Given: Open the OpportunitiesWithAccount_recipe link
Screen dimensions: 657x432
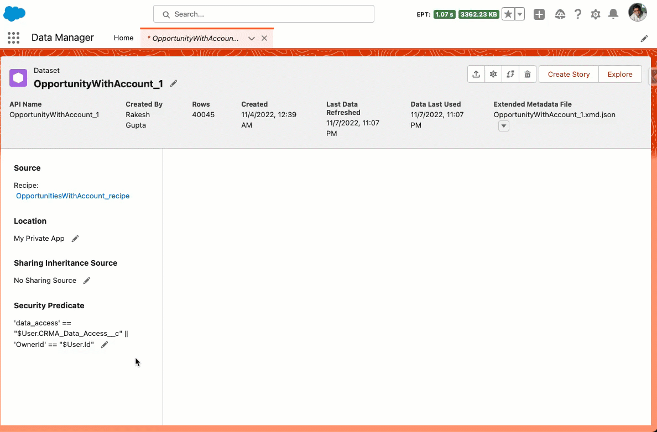Looking at the screenshot, I should pos(72,196).
